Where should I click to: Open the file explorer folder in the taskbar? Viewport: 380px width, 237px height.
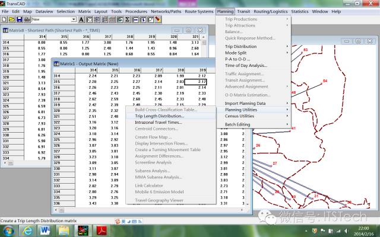pos(64,230)
